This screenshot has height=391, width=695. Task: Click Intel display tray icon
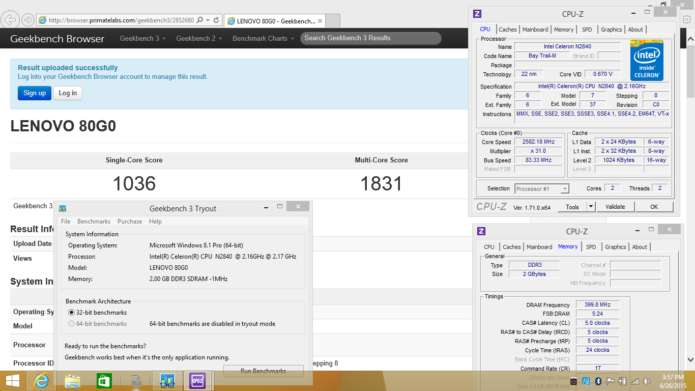pyautogui.click(x=586, y=381)
